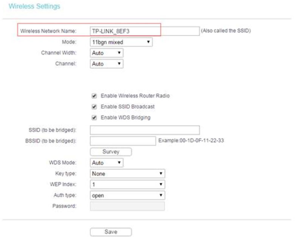This screenshot has width=295, height=237.
Task: Disable the Enable WDS Bridging checkbox
Action: 94,118
